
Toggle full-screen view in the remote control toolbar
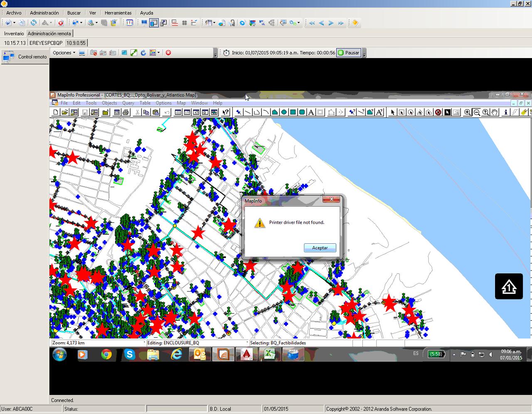pyautogui.click(x=133, y=53)
